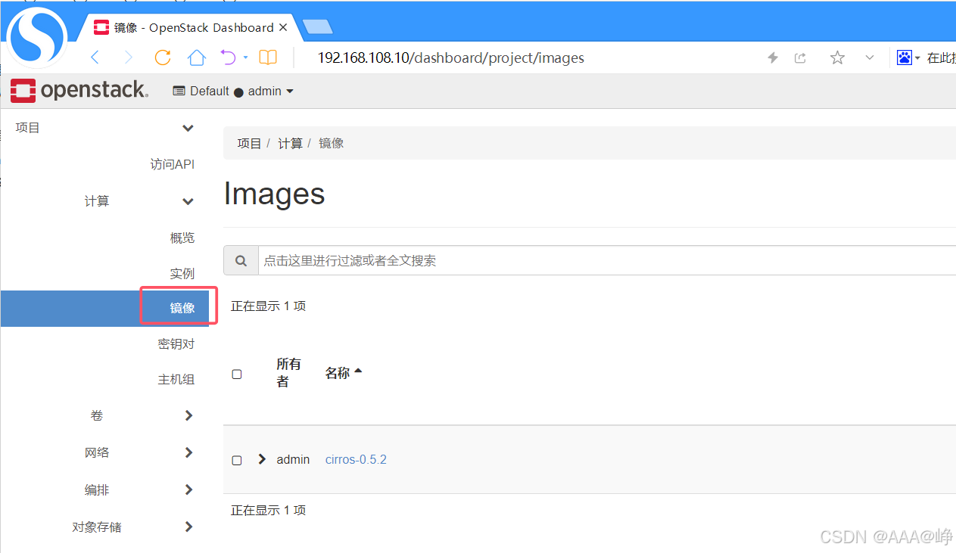Expand the 对象存储 sidebar section
The width and height of the screenshot is (956, 553).
click(188, 527)
